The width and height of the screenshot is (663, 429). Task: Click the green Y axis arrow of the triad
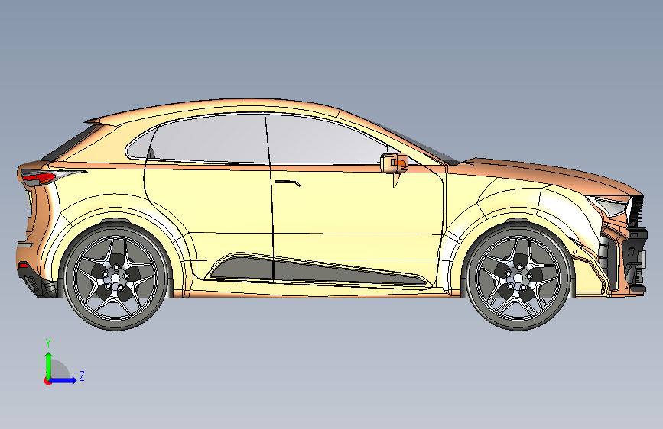click(49, 365)
